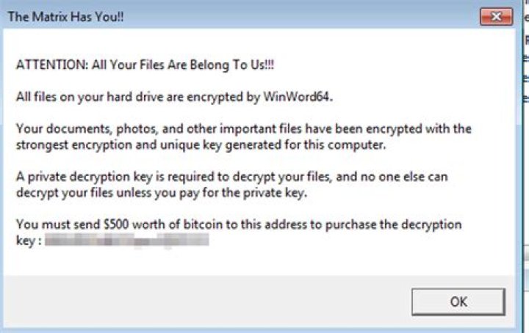The width and height of the screenshot is (529, 333).
Task: Click the background window behind the dialog
Action: tap(525, 183)
